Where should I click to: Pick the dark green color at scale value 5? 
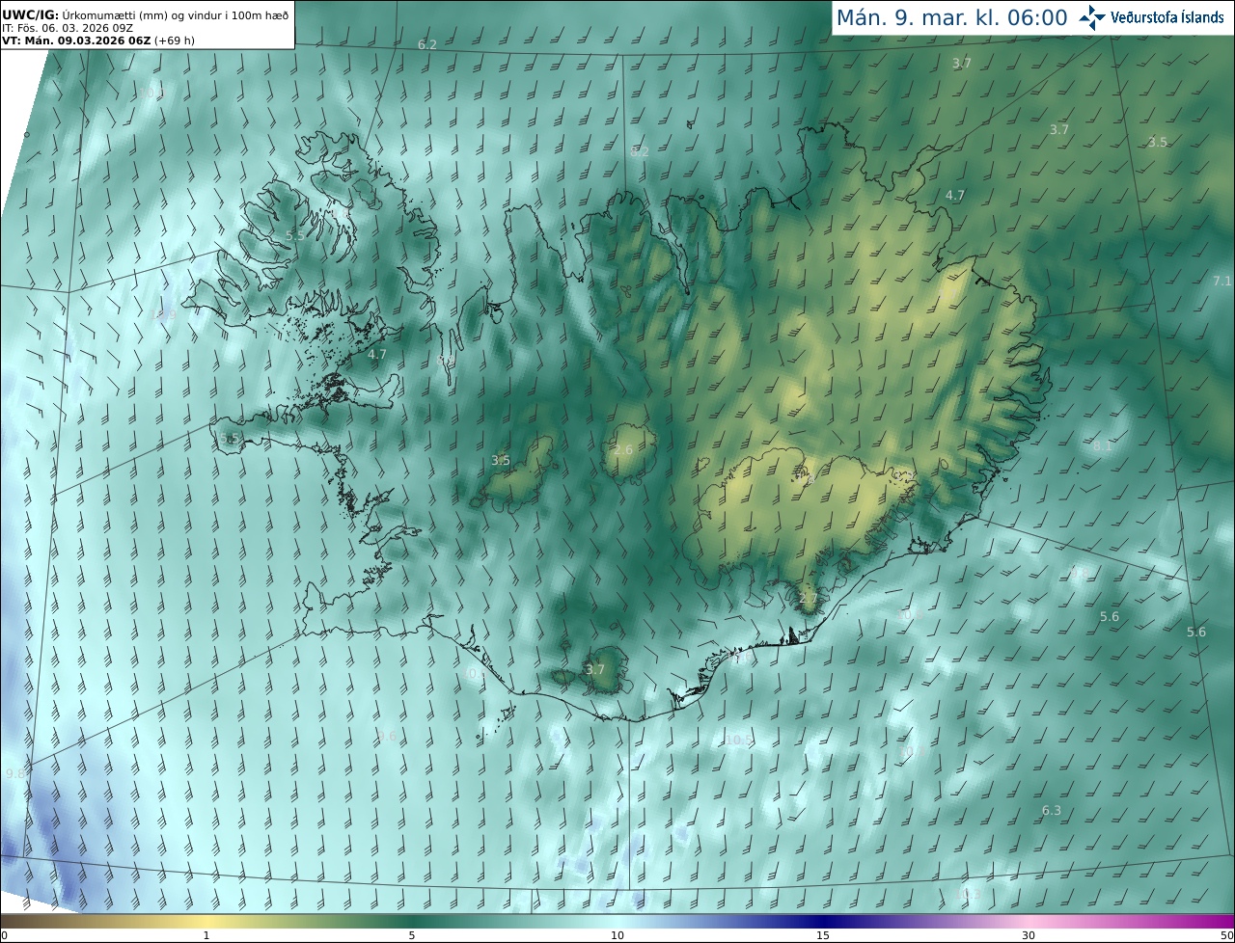412,922
